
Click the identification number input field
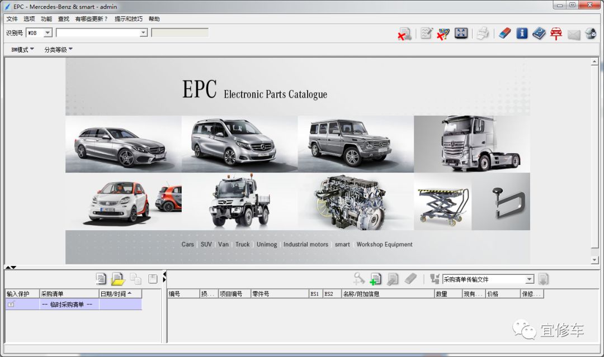point(98,33)
